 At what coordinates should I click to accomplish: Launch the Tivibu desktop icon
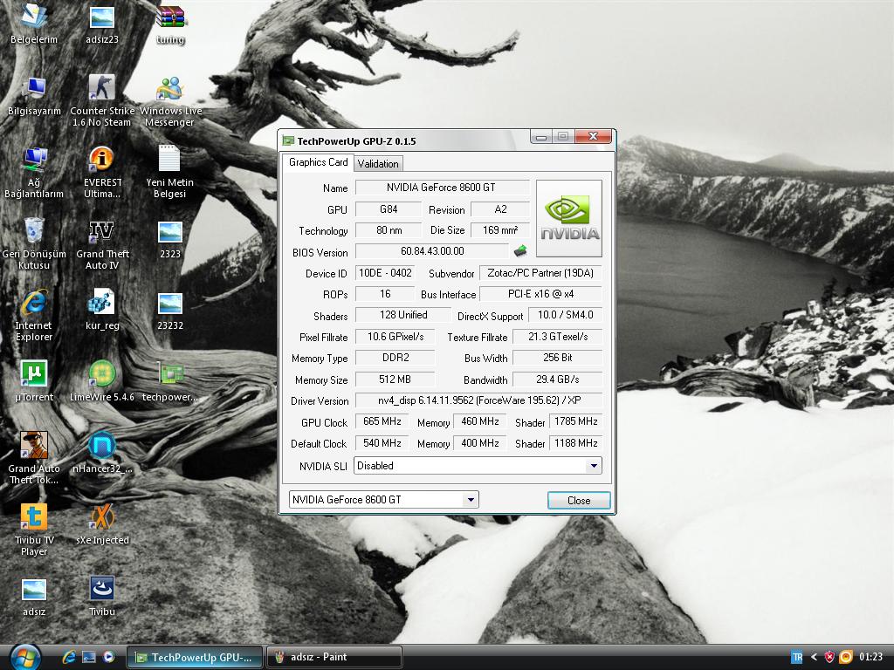(102, 596)
